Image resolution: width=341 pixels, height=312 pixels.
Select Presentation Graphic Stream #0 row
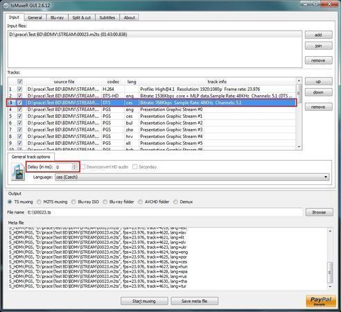click(152, 110)
